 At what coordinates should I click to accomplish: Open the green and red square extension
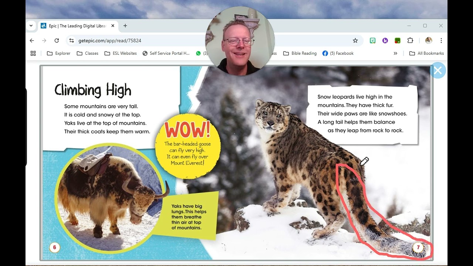pyautogui.click(x=398, y=41)
